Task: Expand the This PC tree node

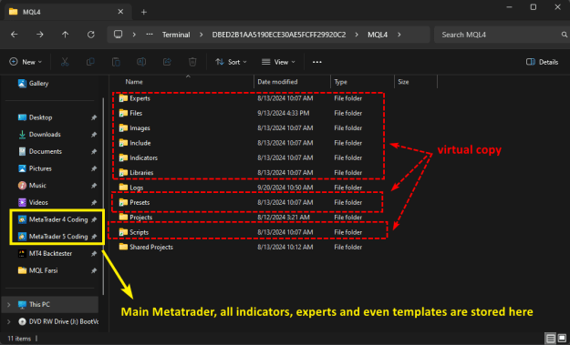Action: tap(9, 305)
